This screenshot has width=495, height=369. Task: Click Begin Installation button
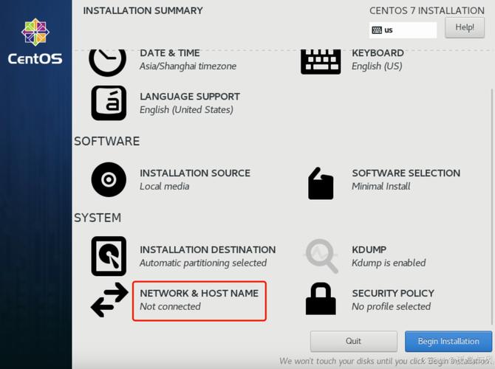point(448,341)
